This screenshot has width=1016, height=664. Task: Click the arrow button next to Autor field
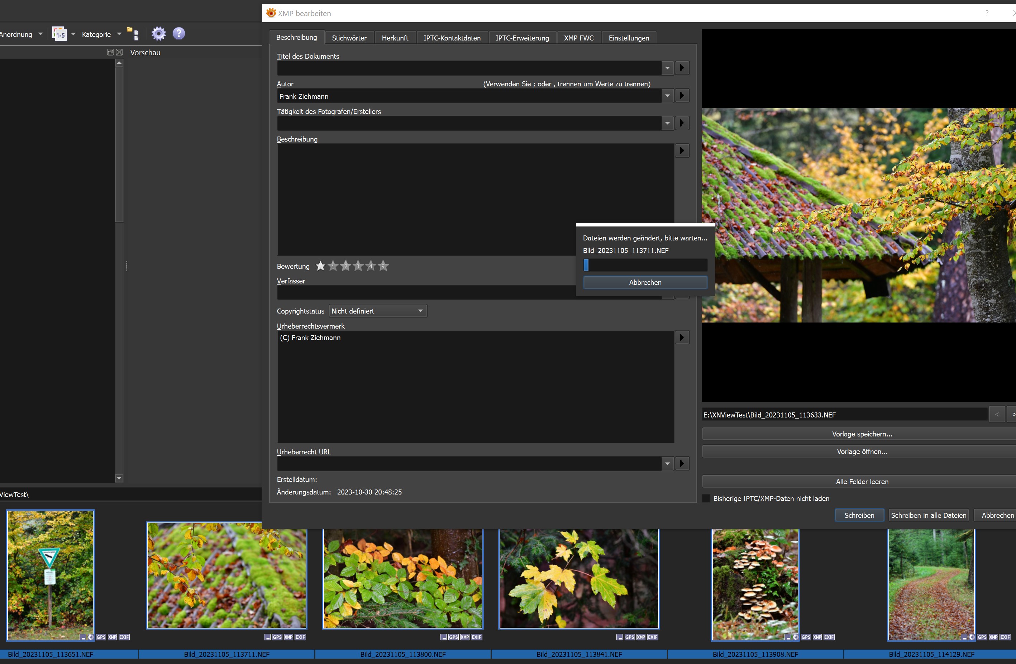tap(682, 96)
